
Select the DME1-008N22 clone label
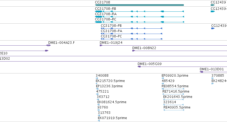click(x=144, y=48)
